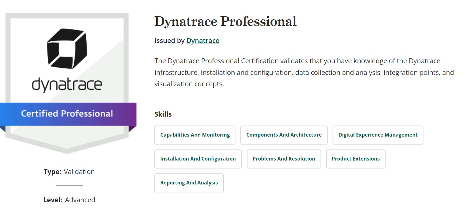Choose the Digital Experience Management skill
Viewport: 466px width, 209px height.
tap(378, 135)
